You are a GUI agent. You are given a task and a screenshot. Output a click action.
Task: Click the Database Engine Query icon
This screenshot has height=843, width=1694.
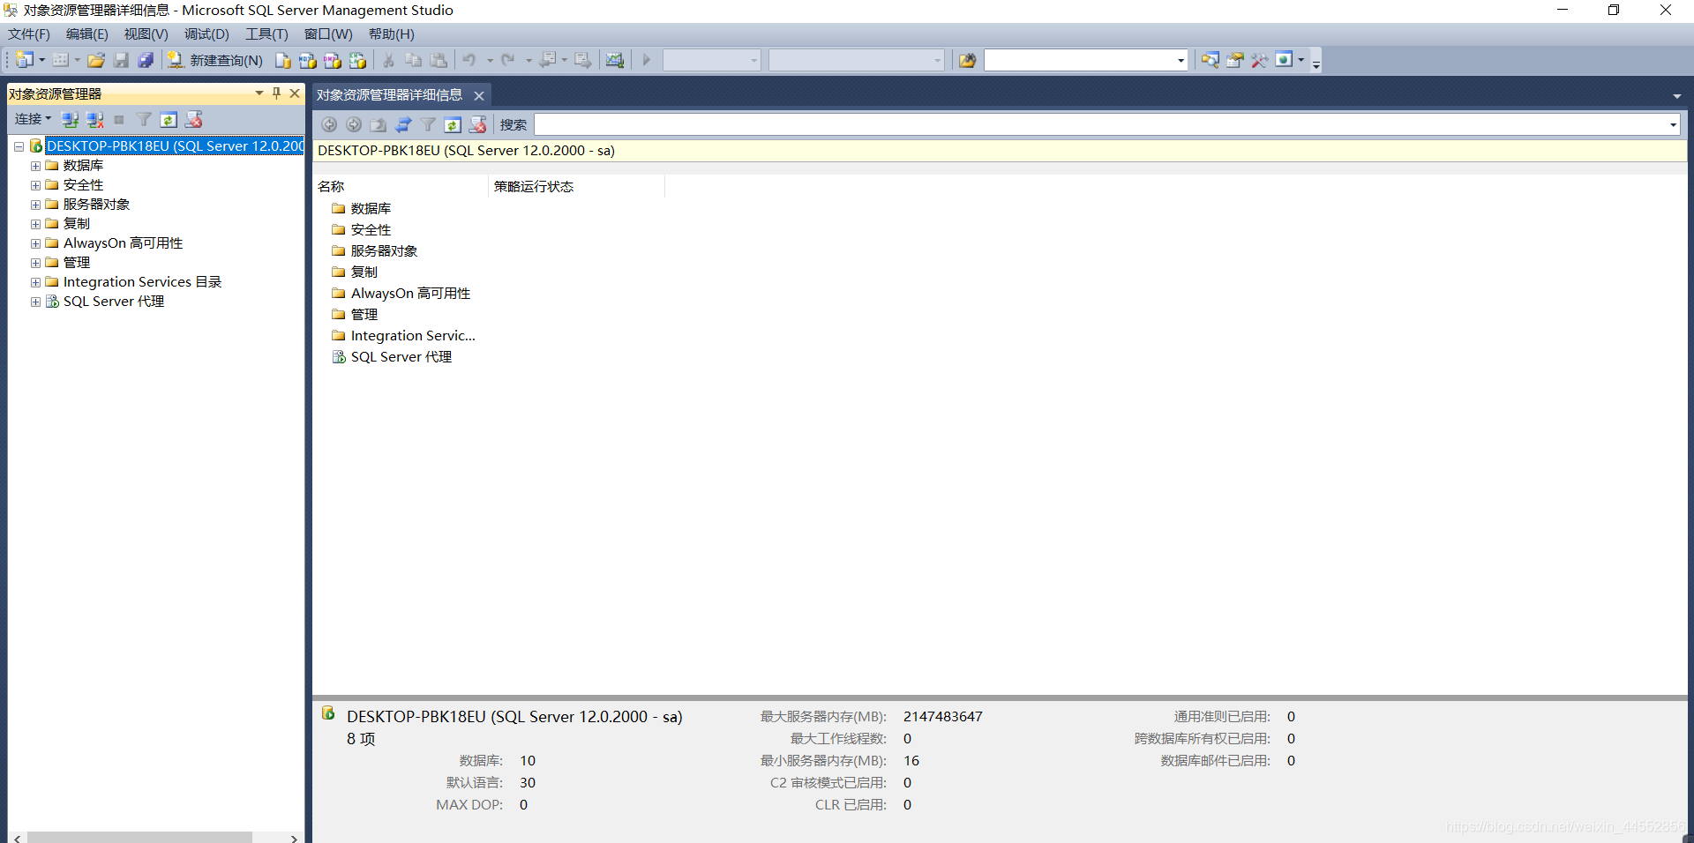(x=282, y=60)
